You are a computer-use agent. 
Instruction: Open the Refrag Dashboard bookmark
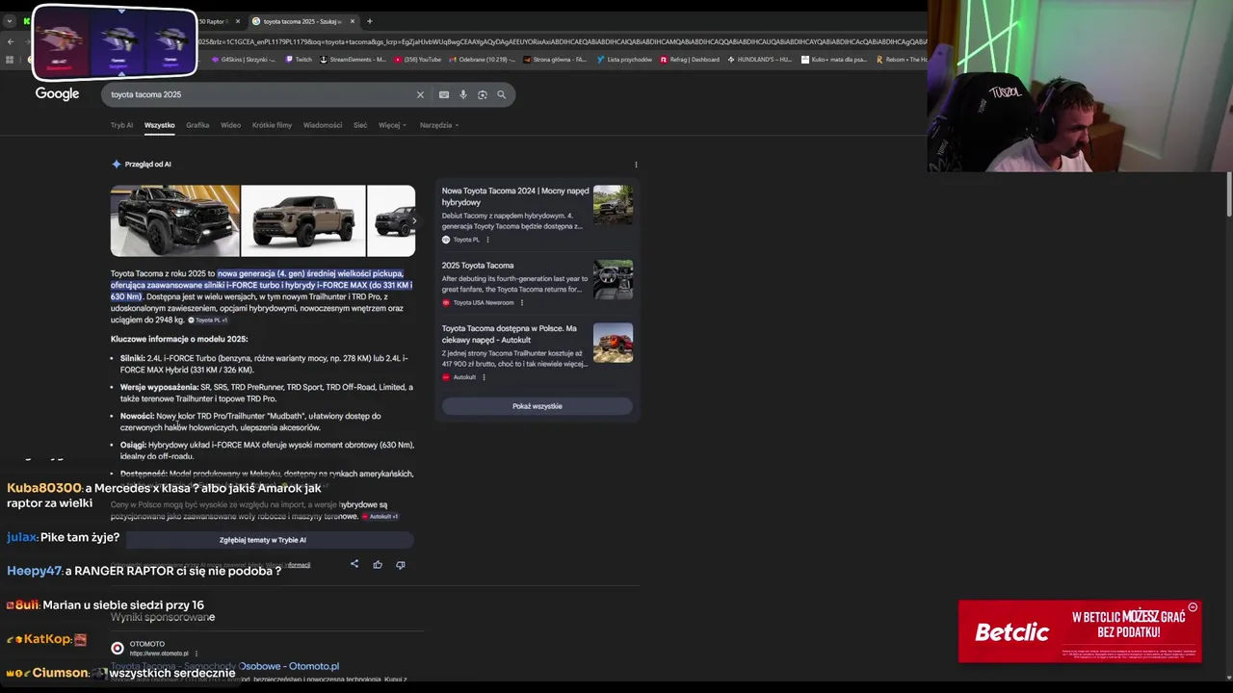coord(690,60)
